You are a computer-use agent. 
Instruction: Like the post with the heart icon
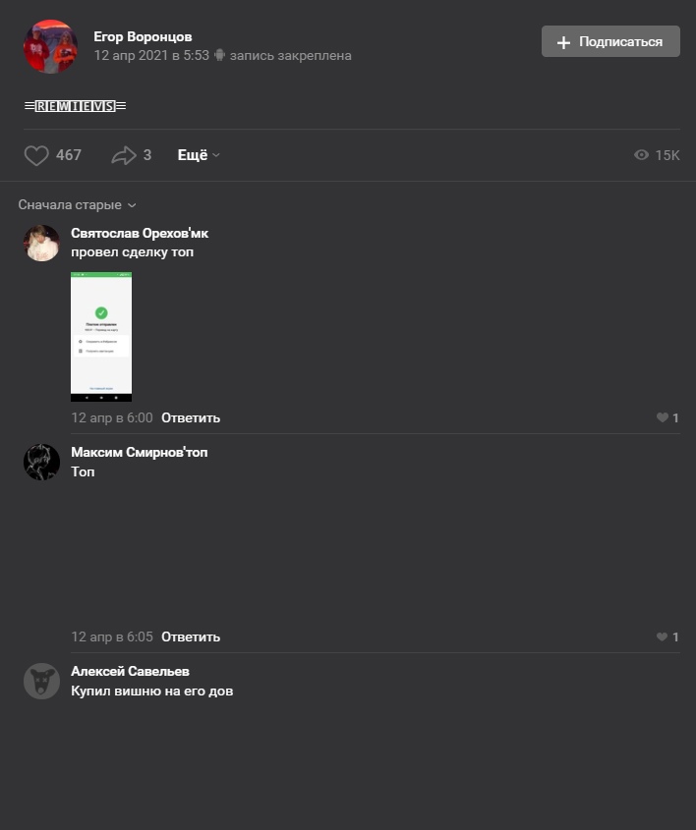point(36,155)
